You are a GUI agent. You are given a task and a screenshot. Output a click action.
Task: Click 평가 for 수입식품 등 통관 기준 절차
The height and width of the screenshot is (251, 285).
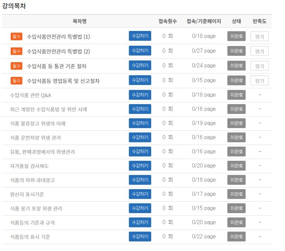point(259,66)
